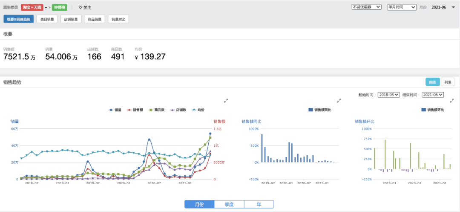Image resolution: width=460 pixels, height=212 pixels.
Task: Open the 结束时间 2021-06 select box
Action: pos(433,95)
